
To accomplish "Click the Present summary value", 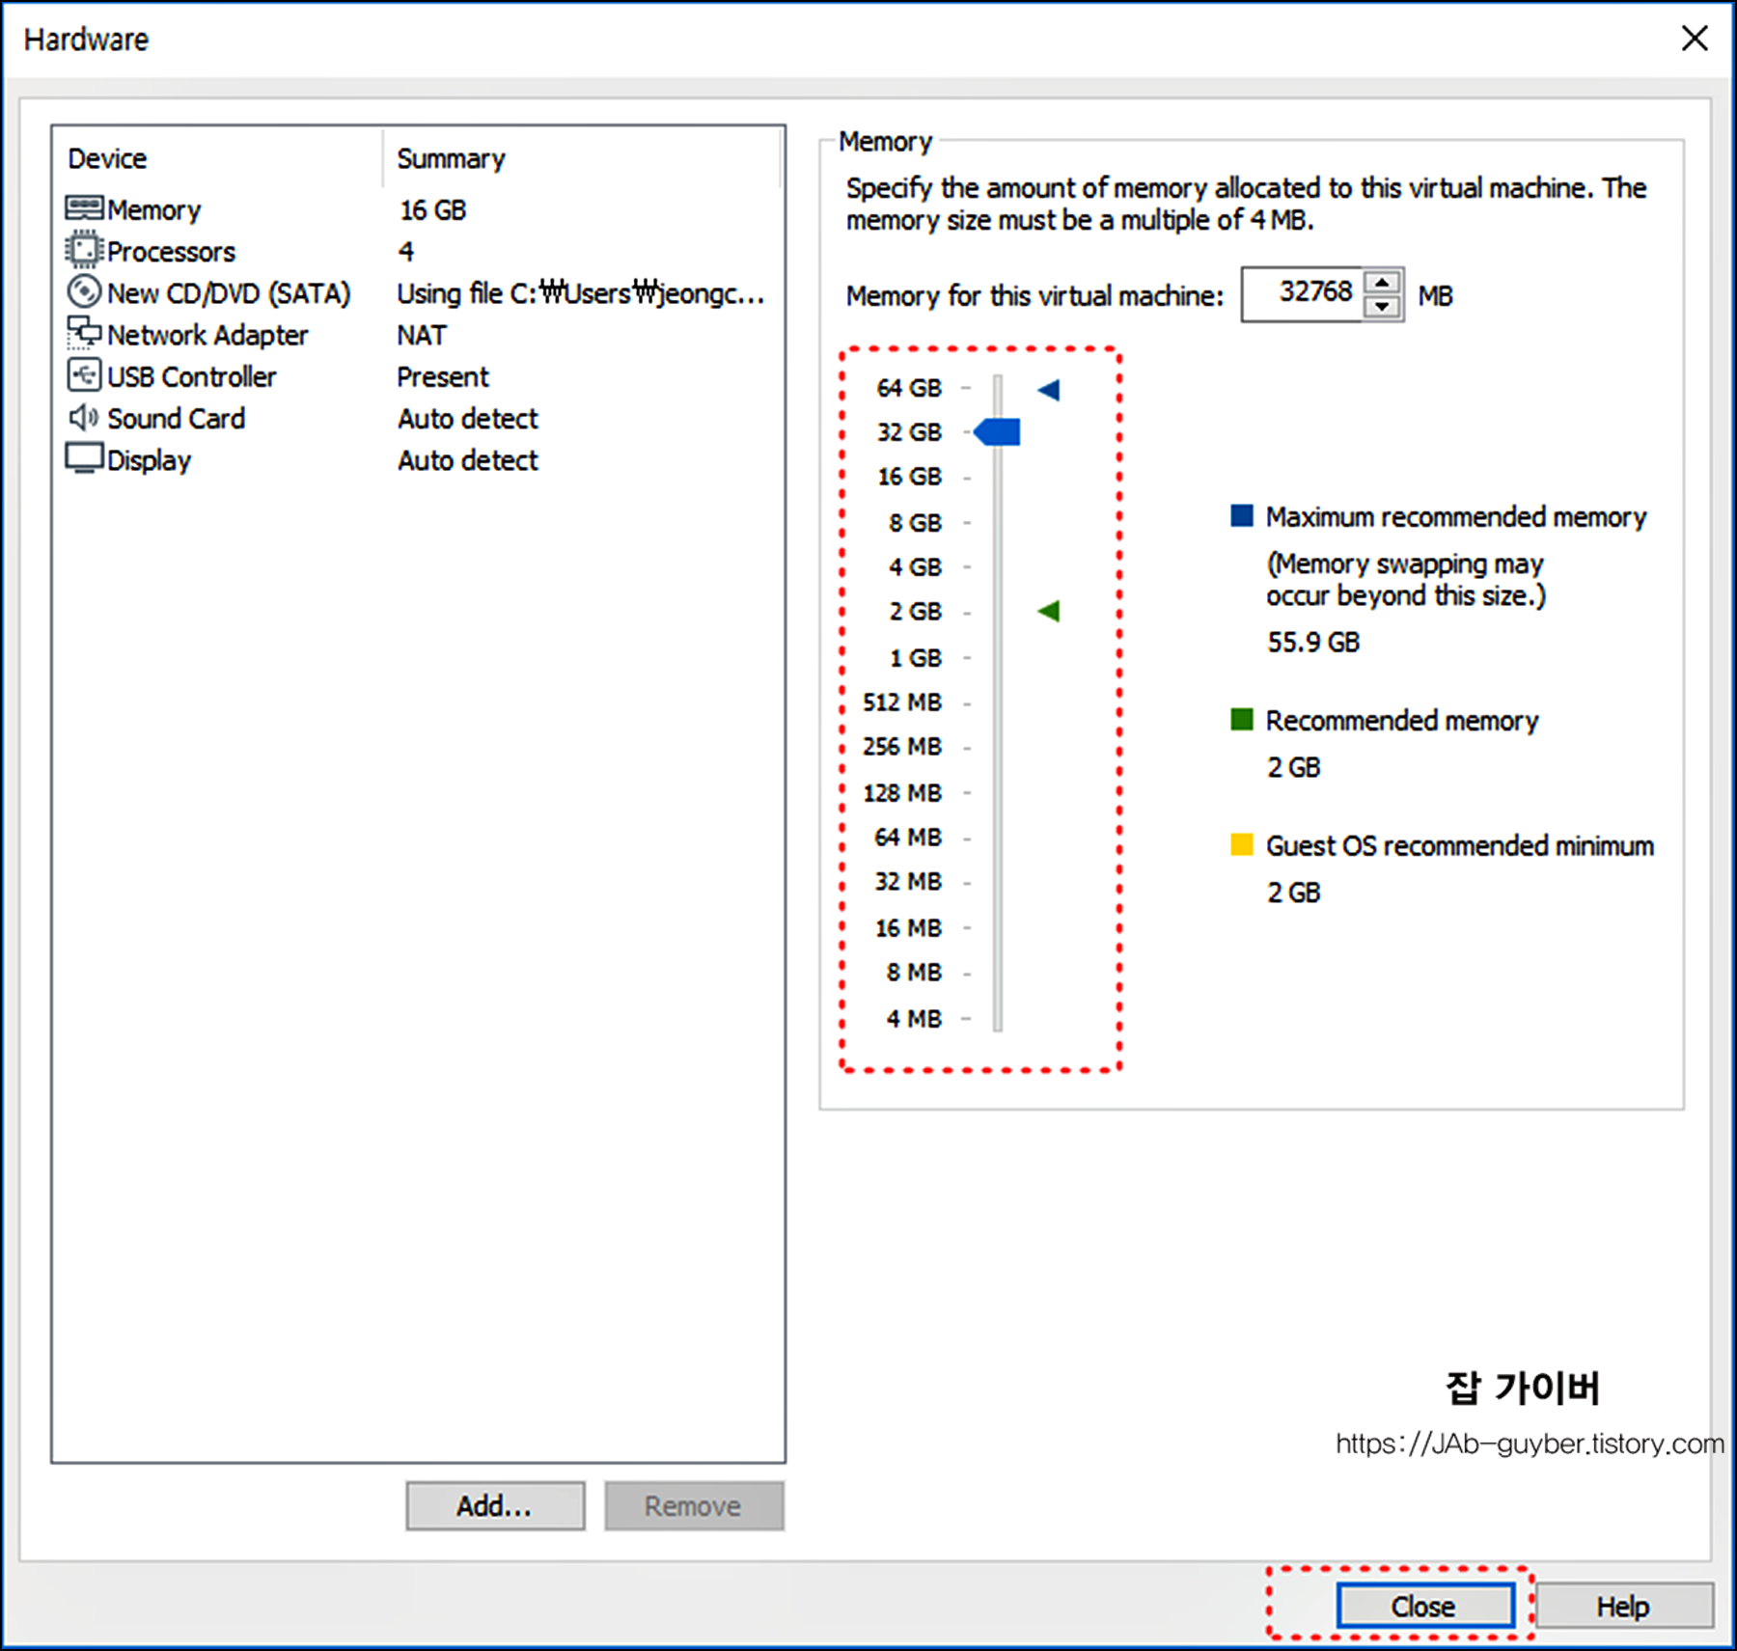I will [x=443, y=376].
